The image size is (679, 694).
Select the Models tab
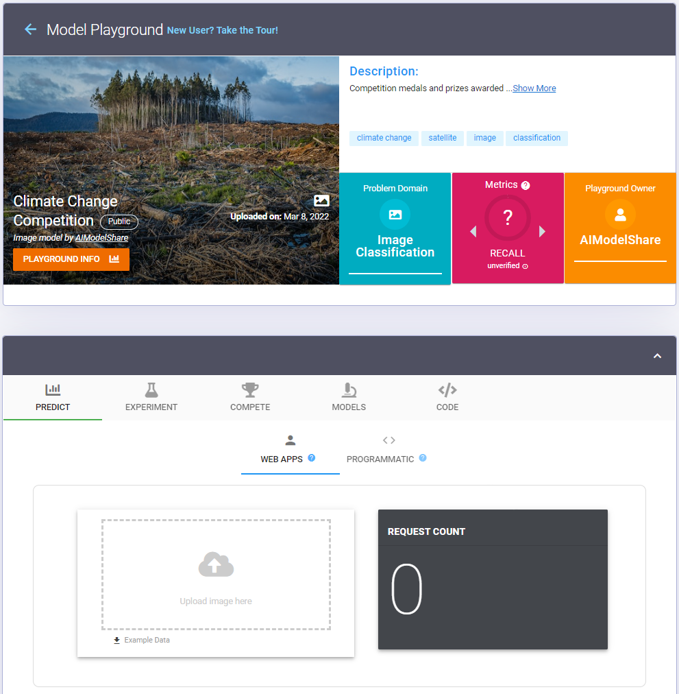349,398
